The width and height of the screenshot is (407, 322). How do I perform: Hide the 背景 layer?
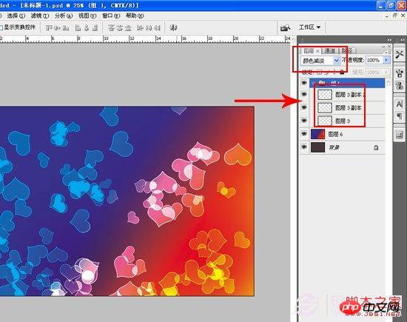(304, 147)
